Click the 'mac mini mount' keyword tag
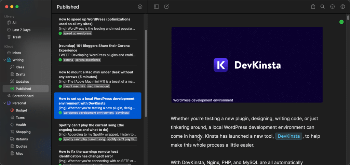 click(x=98, y=86)
